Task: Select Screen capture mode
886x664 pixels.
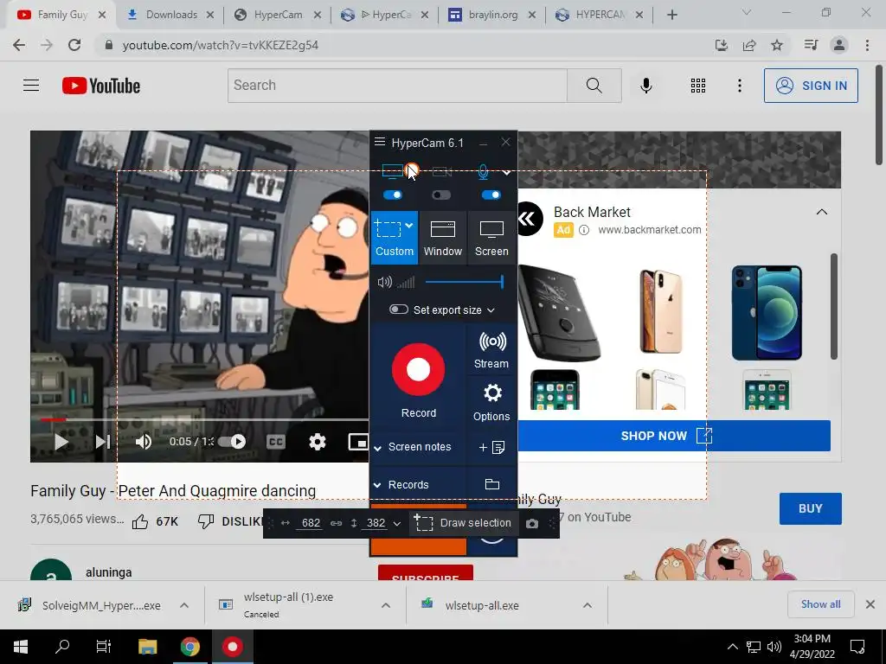Action: [491, 238]
